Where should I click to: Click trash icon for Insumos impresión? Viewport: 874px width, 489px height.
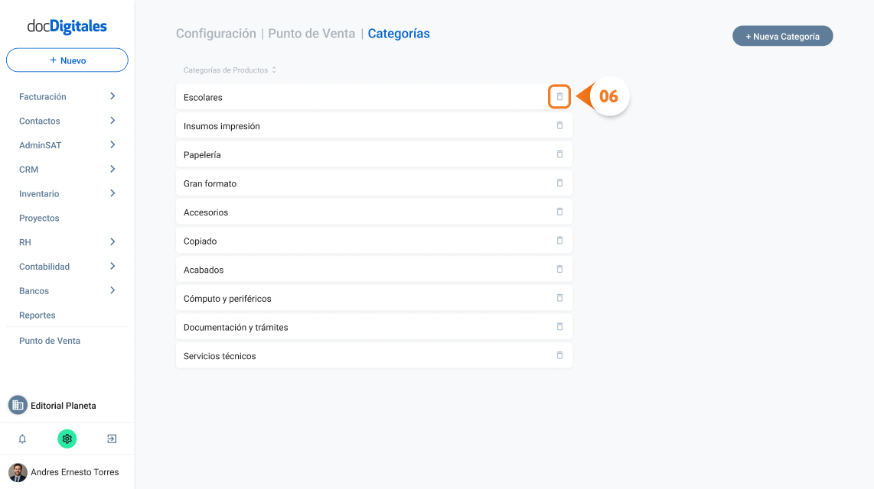[559, 126]
